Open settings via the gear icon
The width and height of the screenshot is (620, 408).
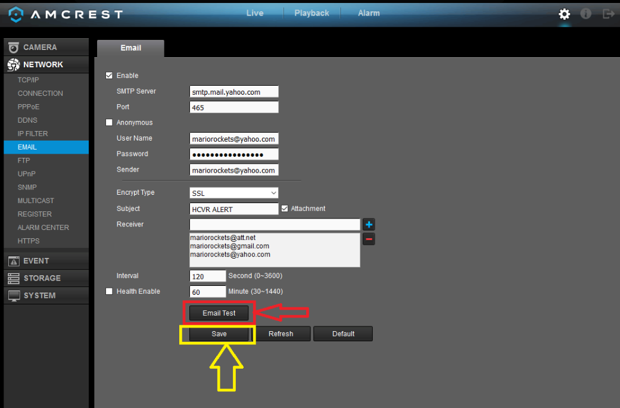[564, 14]
